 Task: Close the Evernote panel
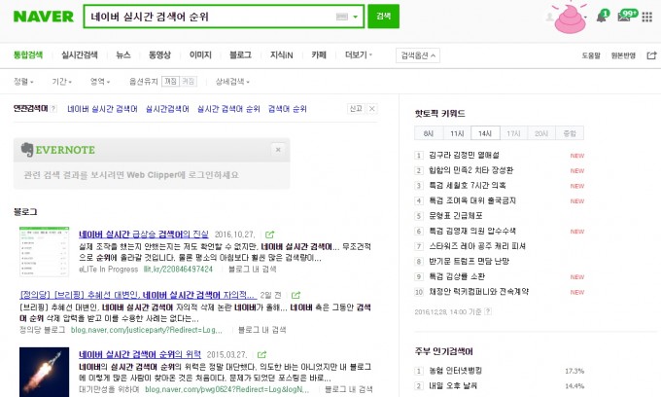tap(278, 150)
